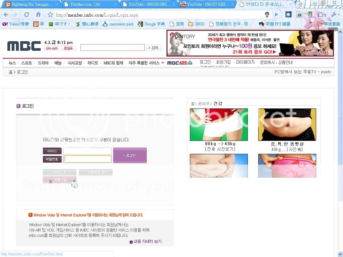Screen dimensions: 343x257
Task: Go to the browser home page
Action: point(39,15)
